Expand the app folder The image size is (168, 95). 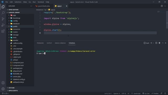click(20, 15)
